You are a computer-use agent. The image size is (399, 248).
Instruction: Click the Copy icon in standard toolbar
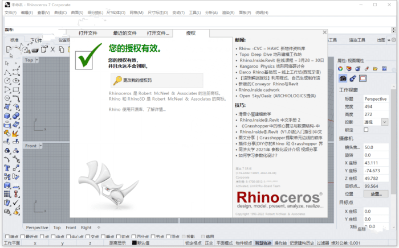(62, 49)
